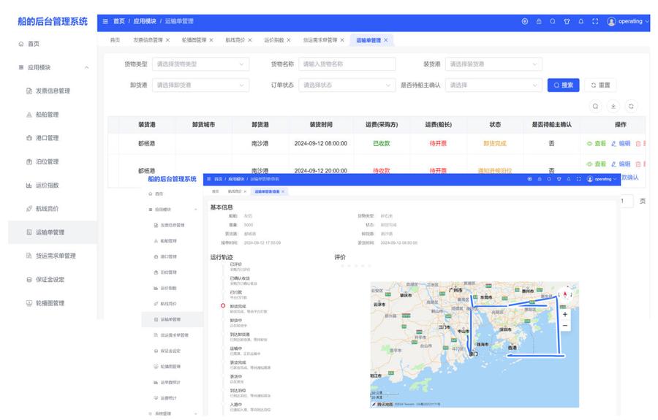Zoom in on the map with plus
The height and width of the screenshot is (420, 658).
click(x=564, y=314)
